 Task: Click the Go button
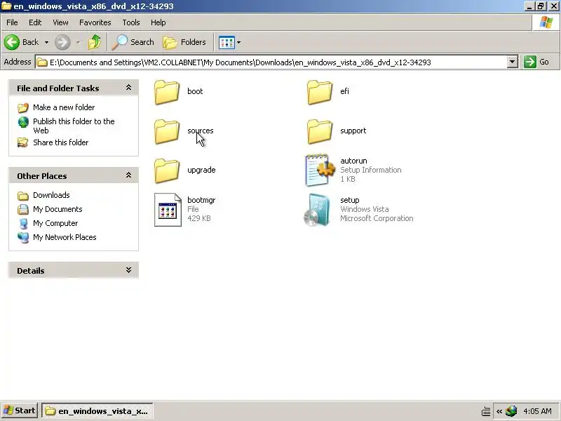pyautogui.click(x=536, y=62)
